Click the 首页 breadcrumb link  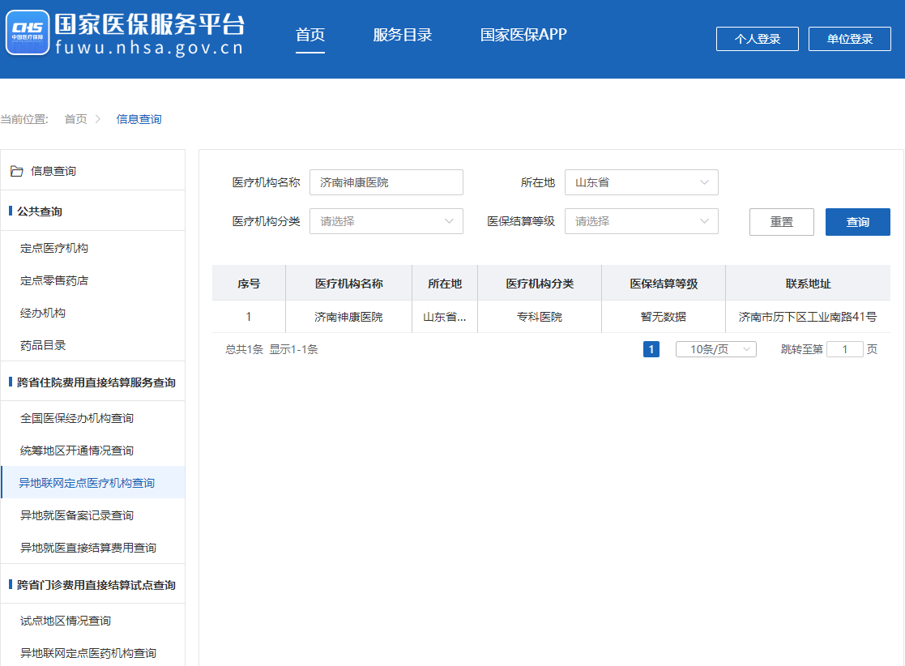pos(75,119)
